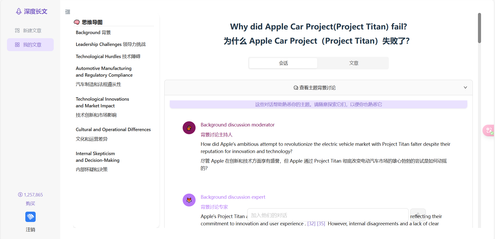Click the grid icon beside 我的文章

pyautogui.click(x=17, y=45)
